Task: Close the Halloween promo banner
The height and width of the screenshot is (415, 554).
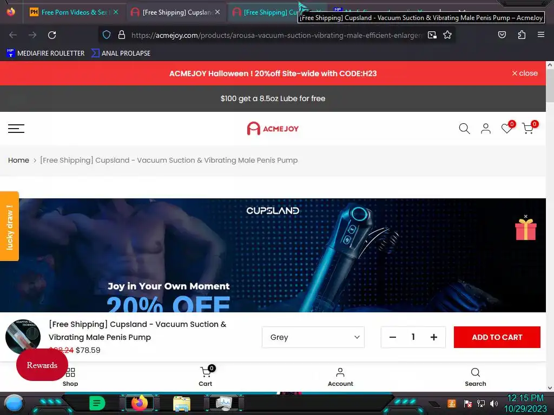Action: pos(525,73)
